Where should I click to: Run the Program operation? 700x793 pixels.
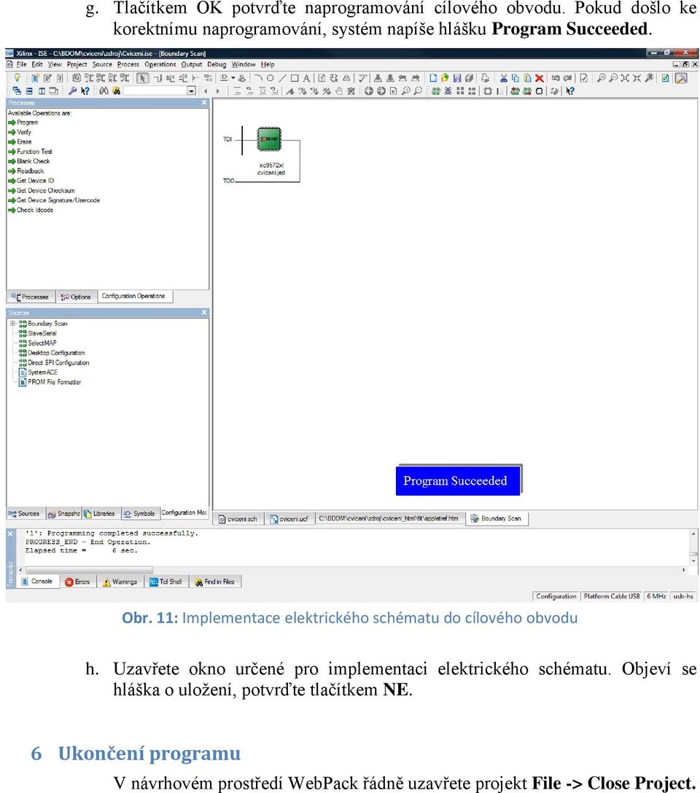click(x=23, y=122)
